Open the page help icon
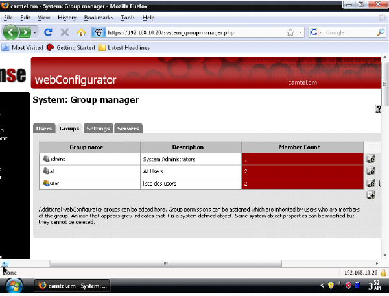The height and width of the screenshot is (296, 389). tap(378, 109)
